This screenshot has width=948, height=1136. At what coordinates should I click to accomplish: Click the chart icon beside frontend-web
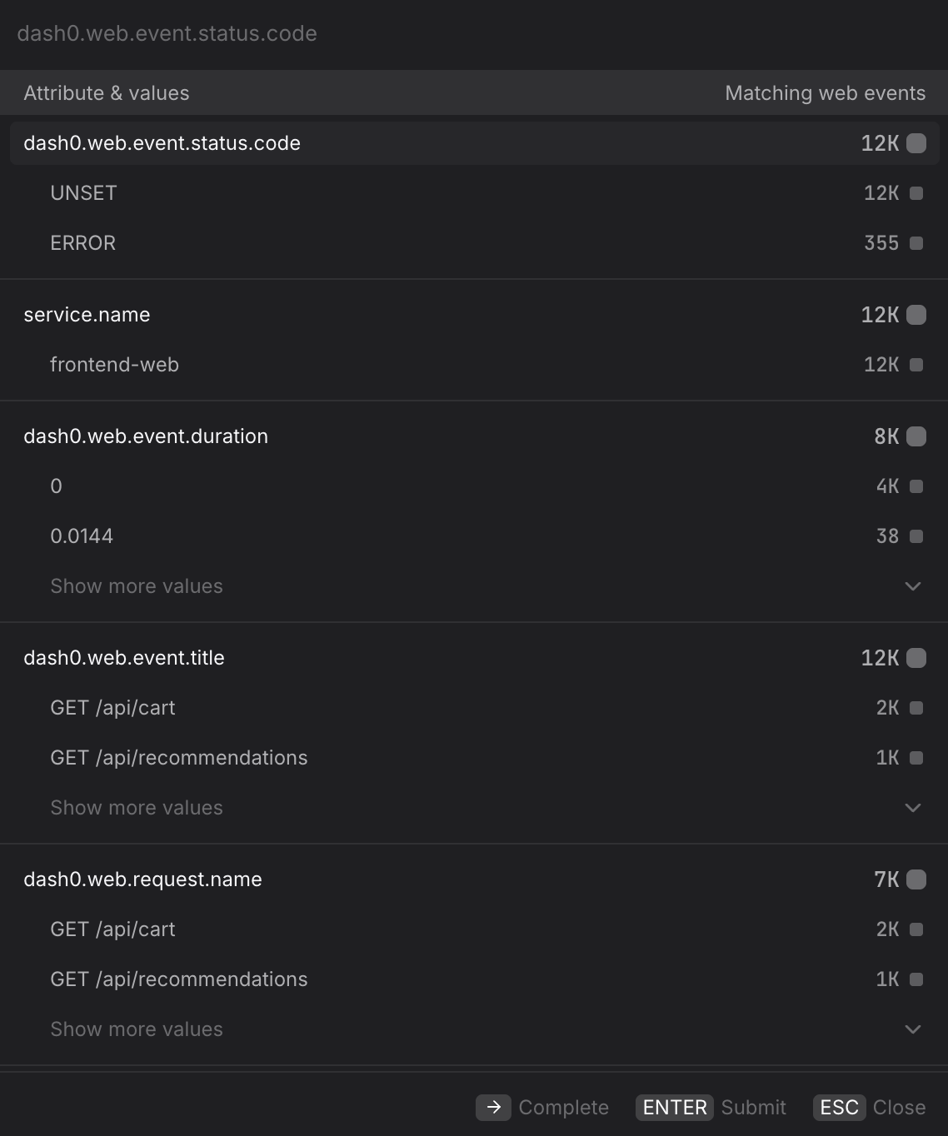pyautogui.click(x=916, y=364)
